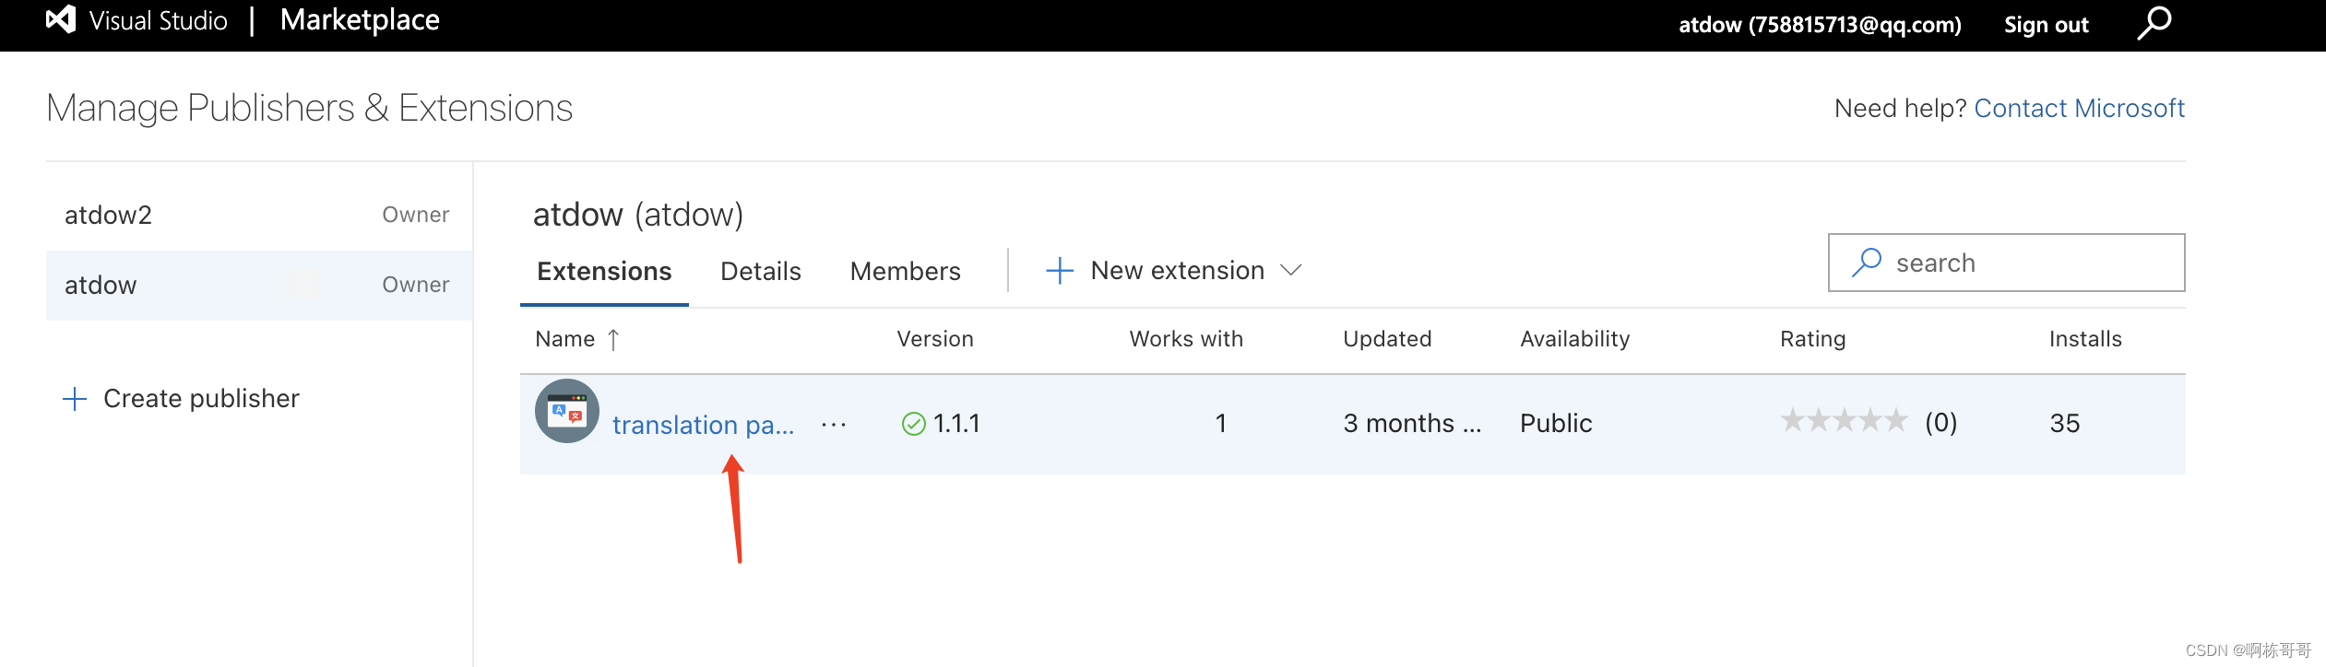Click the Updated column header
This screenshot has height=667, width=2326.
[x=1387, y=339]
